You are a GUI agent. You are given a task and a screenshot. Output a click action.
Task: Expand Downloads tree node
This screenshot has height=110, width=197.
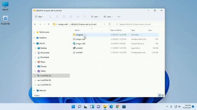click(x=35, y=57)
